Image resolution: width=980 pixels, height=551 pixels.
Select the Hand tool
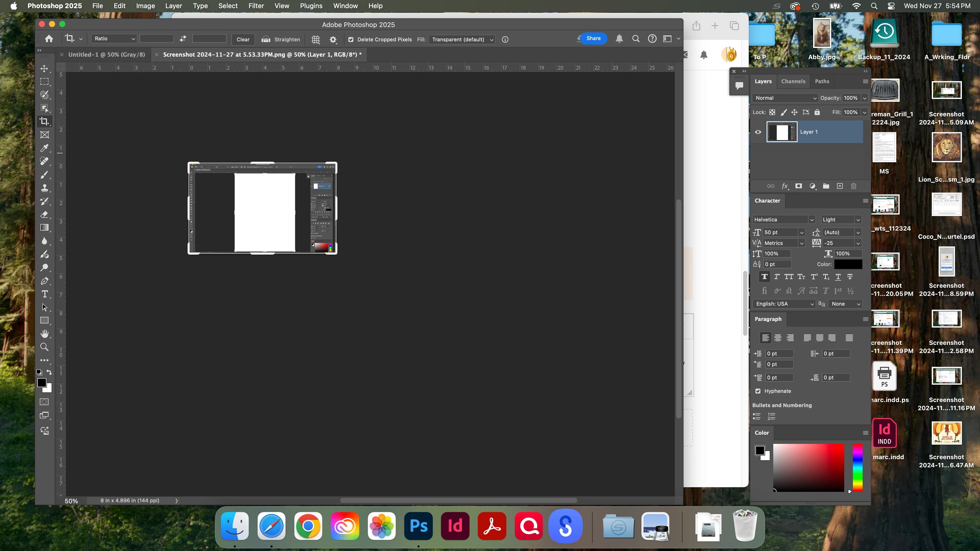click(x=44, y=333)
